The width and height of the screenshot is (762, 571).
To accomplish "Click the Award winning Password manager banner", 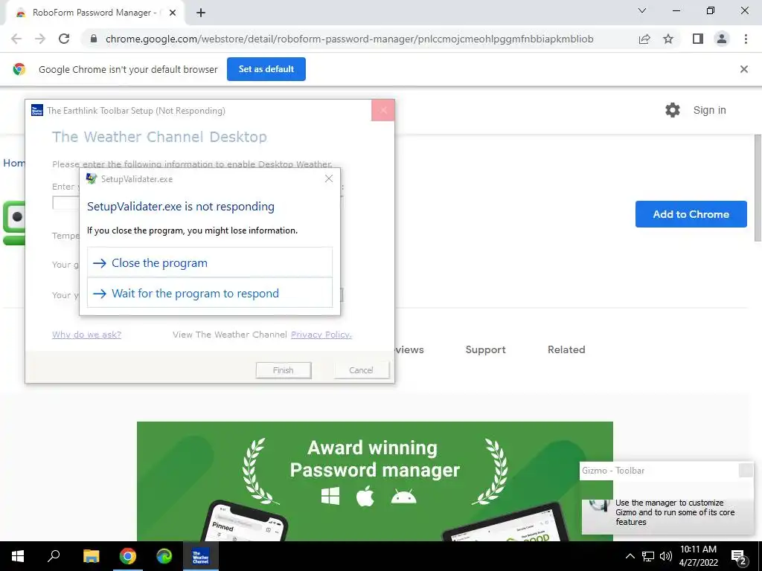I will pos(375,481).
